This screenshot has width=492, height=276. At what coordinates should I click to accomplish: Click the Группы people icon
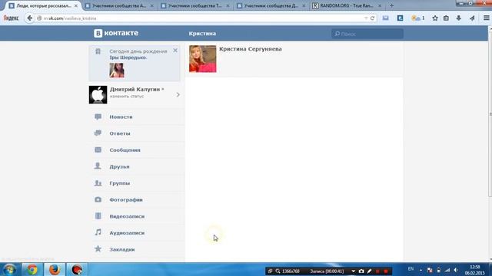click(98, 183)
